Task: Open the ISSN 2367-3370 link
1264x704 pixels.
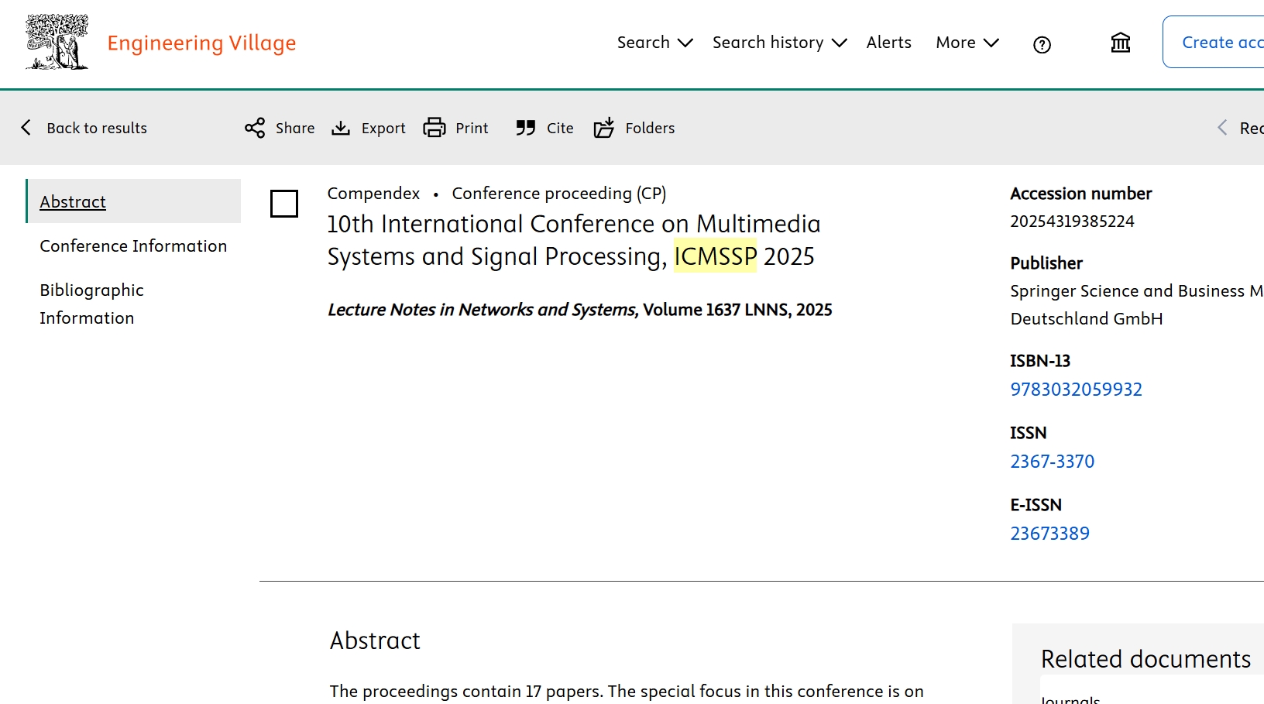Action: 1052,462
